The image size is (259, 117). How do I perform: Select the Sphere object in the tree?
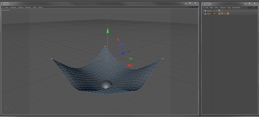[x=209, y=11]
